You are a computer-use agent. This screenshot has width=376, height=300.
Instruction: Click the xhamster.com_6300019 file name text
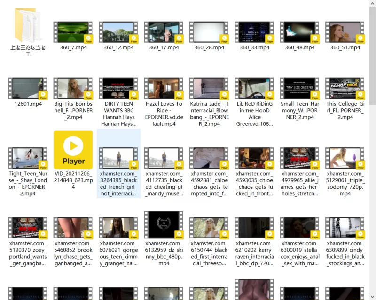[x=300, y=253]
